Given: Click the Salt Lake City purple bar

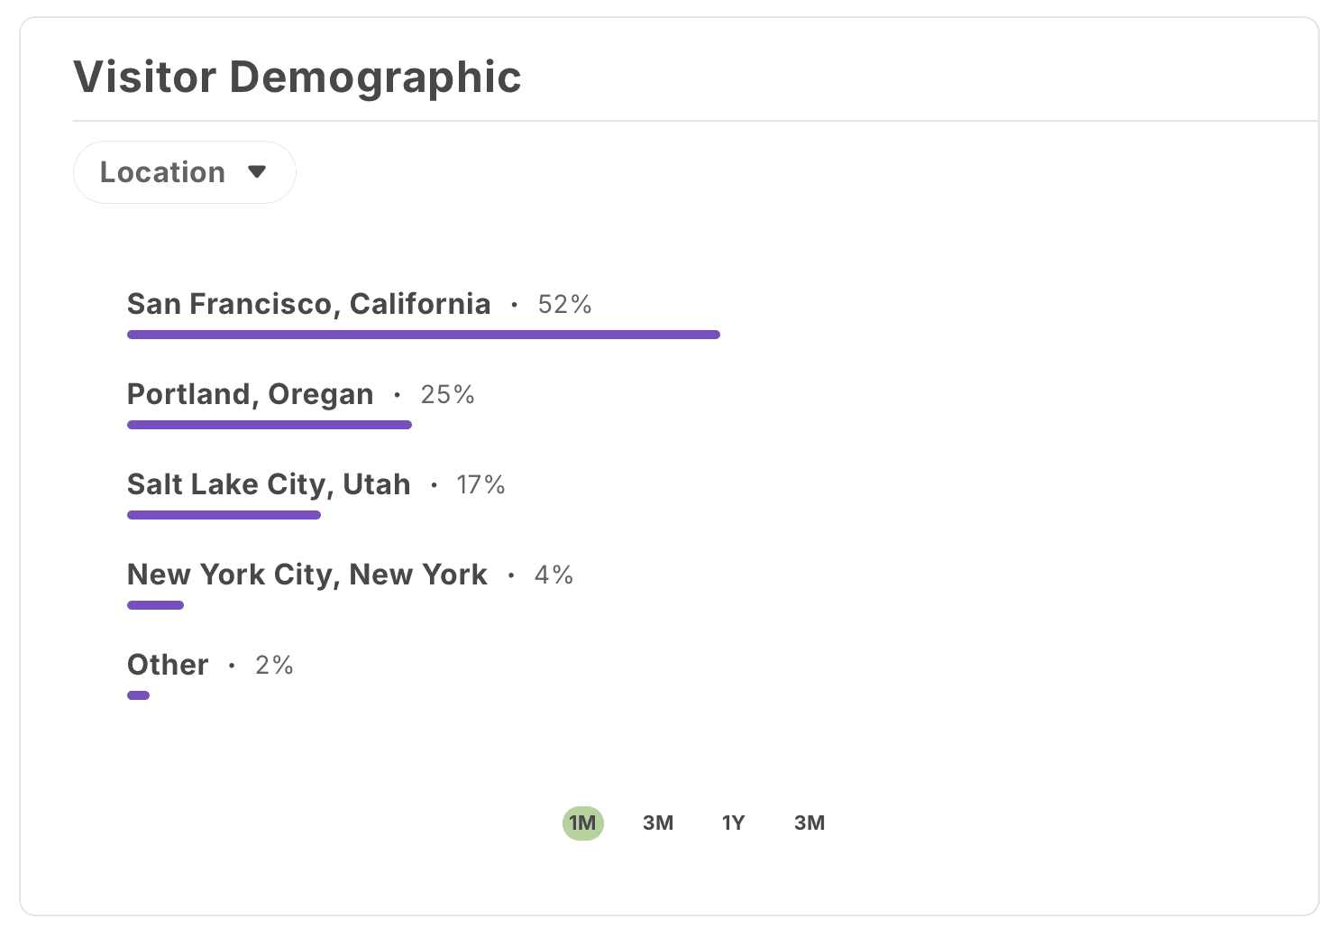Looking at the screenshot, I should click(224, 515).
